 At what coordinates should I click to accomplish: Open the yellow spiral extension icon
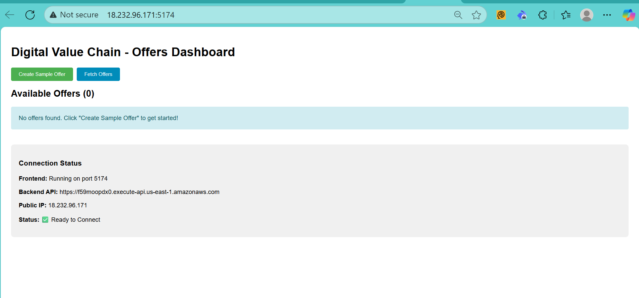501,15
